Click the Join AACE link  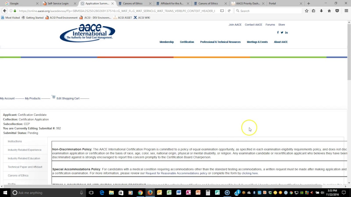(235, 25)
